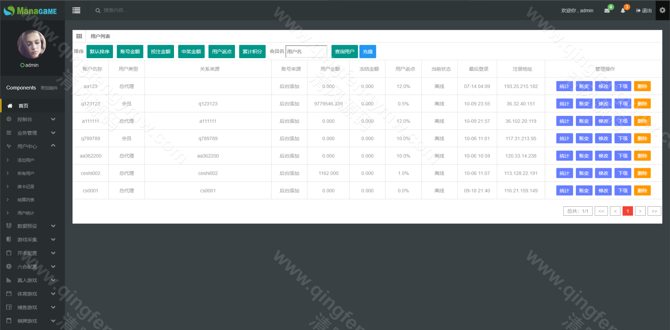Click the 业务管理 lines icon

pos(9,133)
